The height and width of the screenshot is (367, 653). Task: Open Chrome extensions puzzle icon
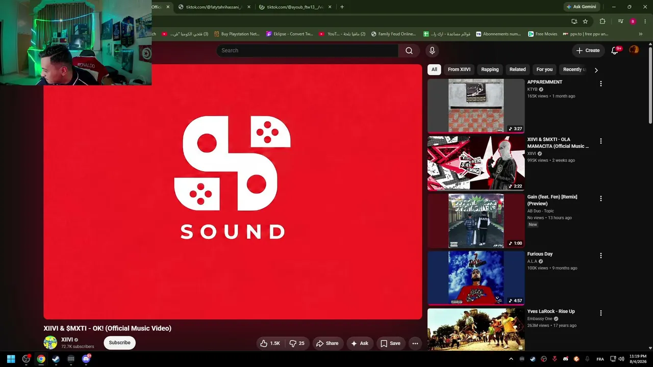pyautogui.click(x=602, y=21)
